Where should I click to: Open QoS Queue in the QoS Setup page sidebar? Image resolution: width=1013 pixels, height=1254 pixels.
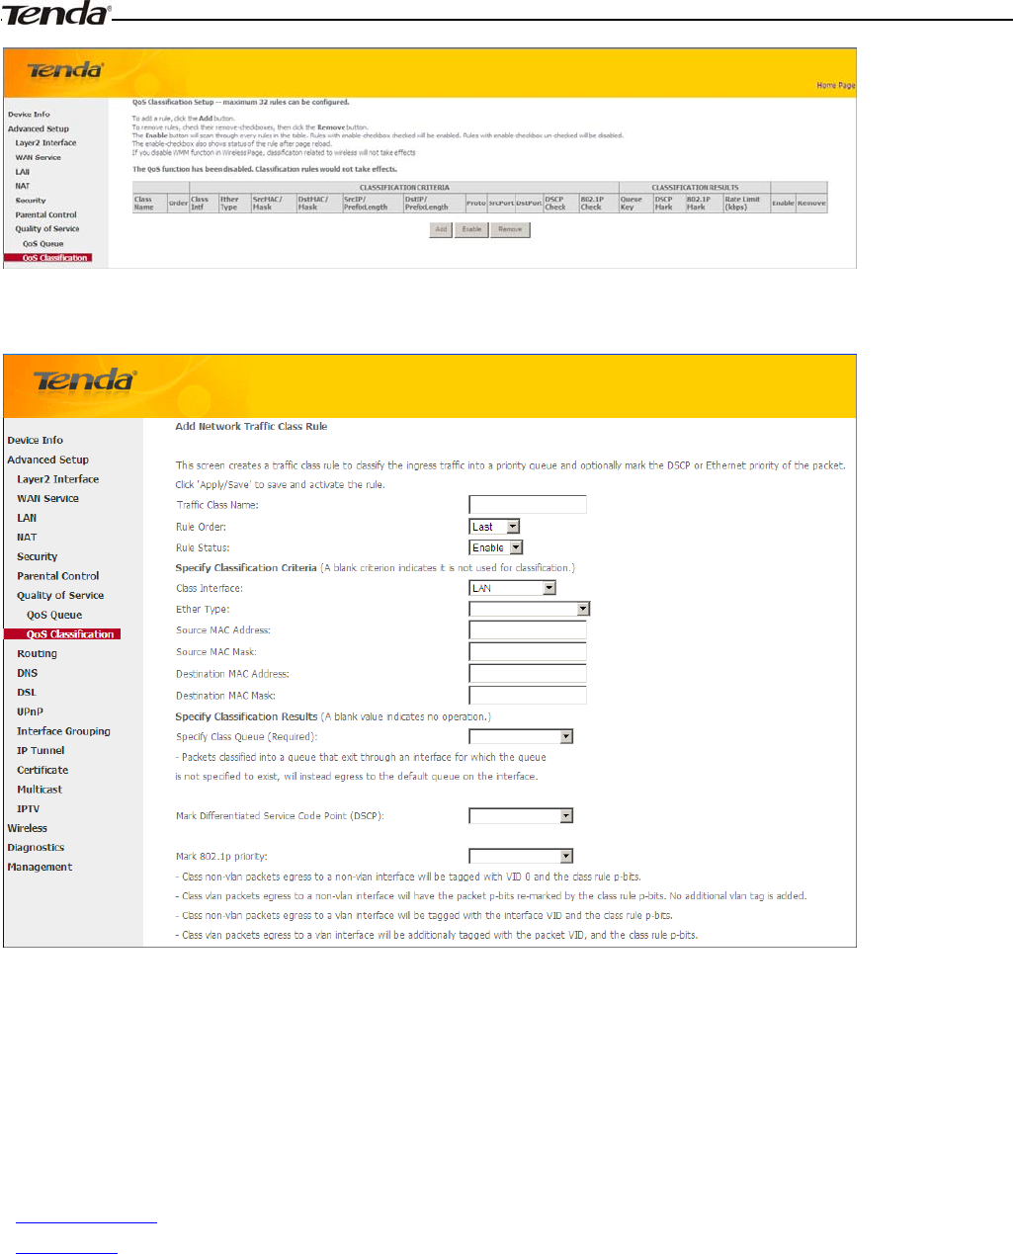point(42,244)
